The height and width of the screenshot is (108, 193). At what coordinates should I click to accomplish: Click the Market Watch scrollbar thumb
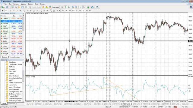(x=24, y=23)
